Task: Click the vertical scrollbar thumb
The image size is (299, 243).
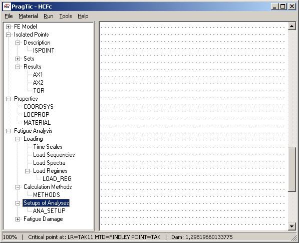Action: (x=292, y=169)
